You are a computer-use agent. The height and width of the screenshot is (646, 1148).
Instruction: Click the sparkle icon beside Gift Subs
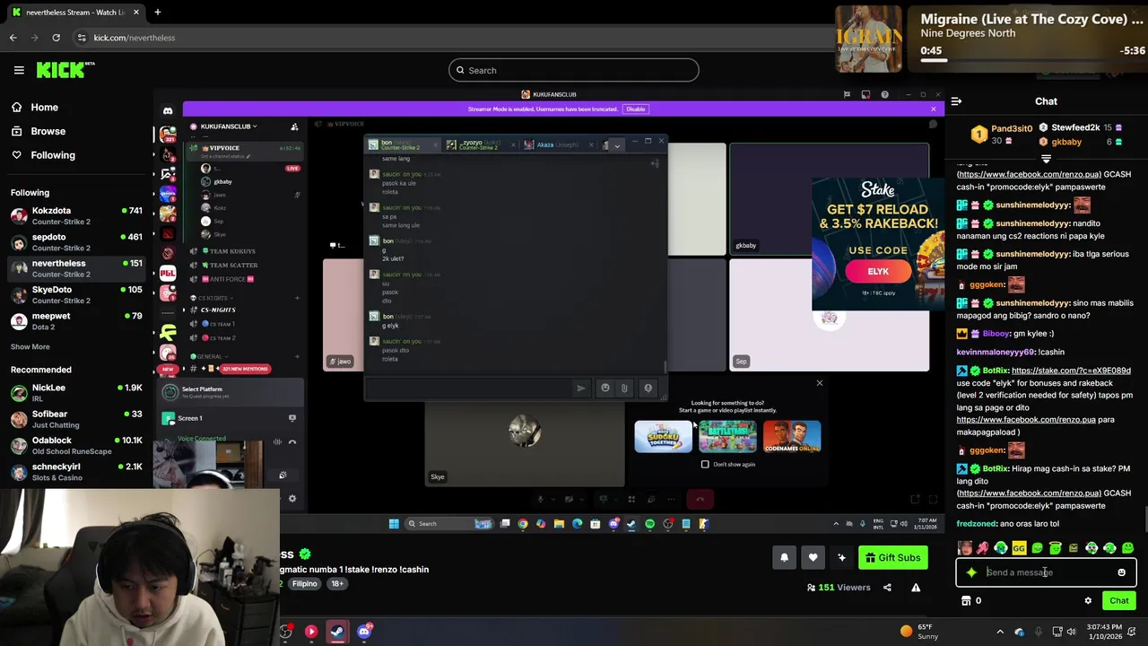click(841, 557)
